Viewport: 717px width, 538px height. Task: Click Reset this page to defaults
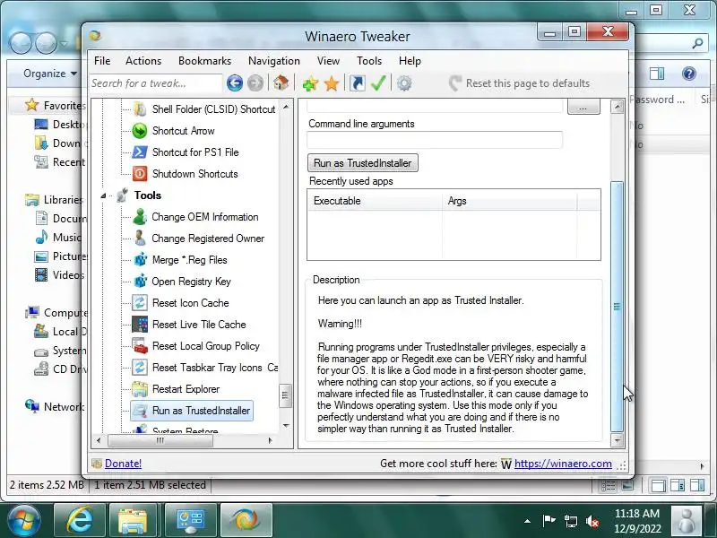[x=519, y=83]
